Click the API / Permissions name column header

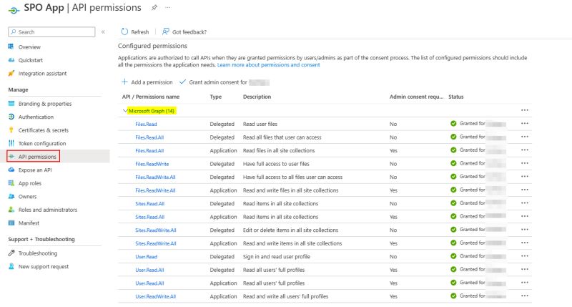click(x=151, y=97)
